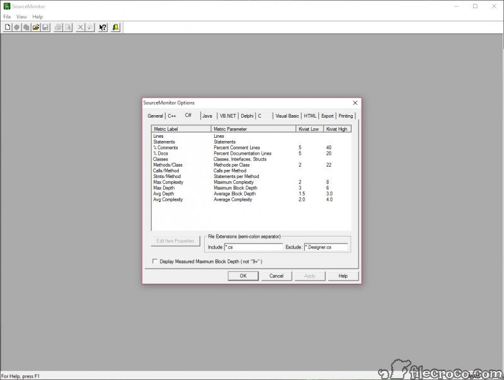Select the Max Depth metric row
Viewport: 504px width, 380px height.
coord(251,188)
